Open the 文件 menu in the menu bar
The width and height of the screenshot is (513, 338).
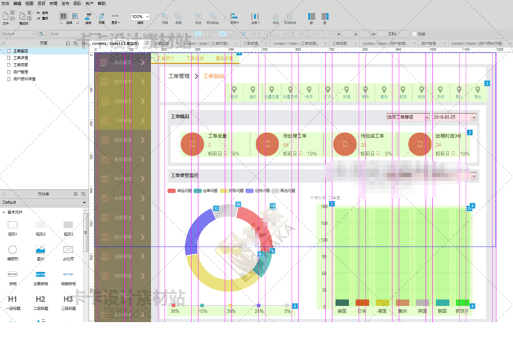tap(5, 3)
